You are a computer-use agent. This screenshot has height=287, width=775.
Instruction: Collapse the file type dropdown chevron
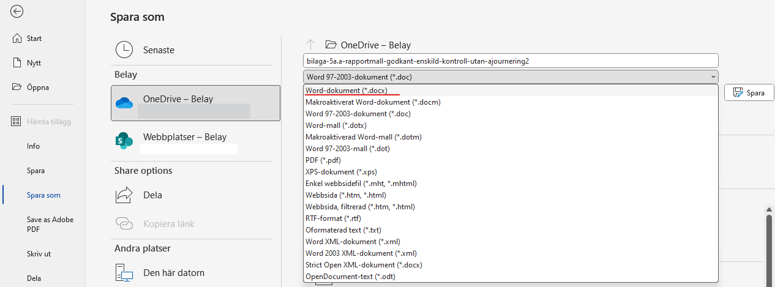coord(713,77)
